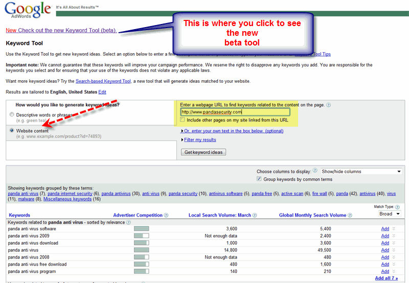Screen dimensions: 409x283
Task: Expand chevron next to Add for panda anti virus 2008
Action: [394, 257]
